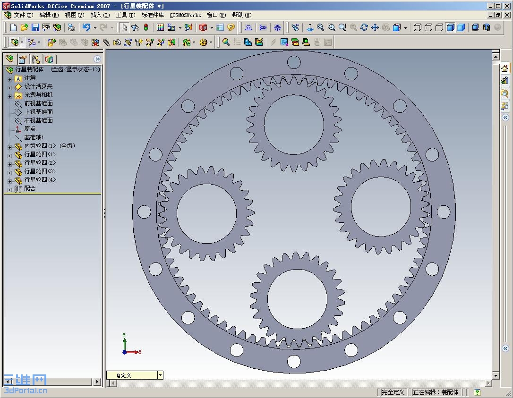Open the 帮助(H) menu
The height and width of the screenshot is (398, 513).
[x=242, y=15]
